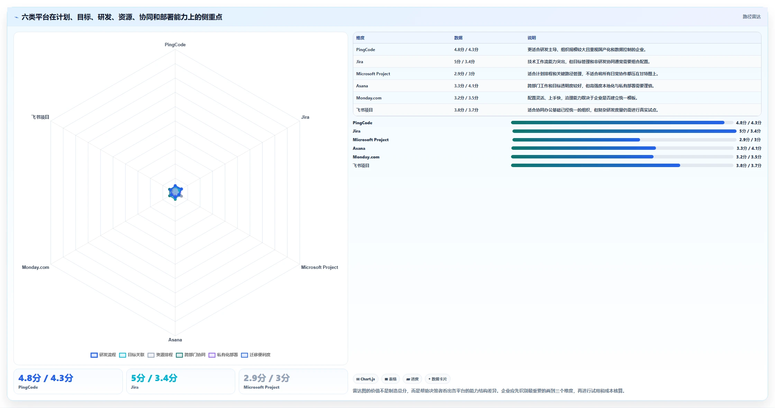Click table cell 3.8分 / 3.7分
This screenshot has height=408, width=775.
(466, 110)
